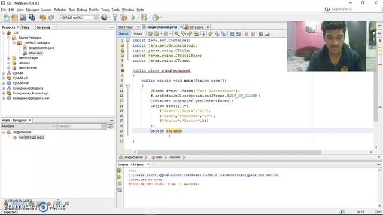Collapse the Source Packages node
This screenshot has width=383, height=215.
[9, 38]
